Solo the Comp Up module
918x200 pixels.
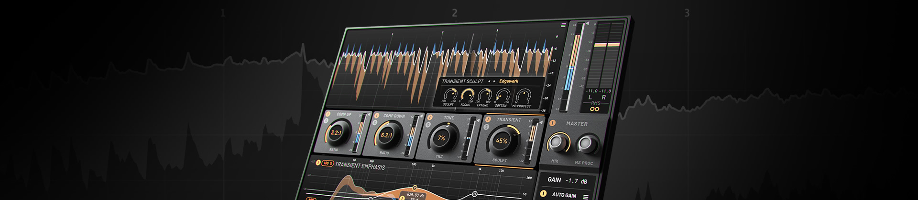pyautogui.click(x=326, y=121)
